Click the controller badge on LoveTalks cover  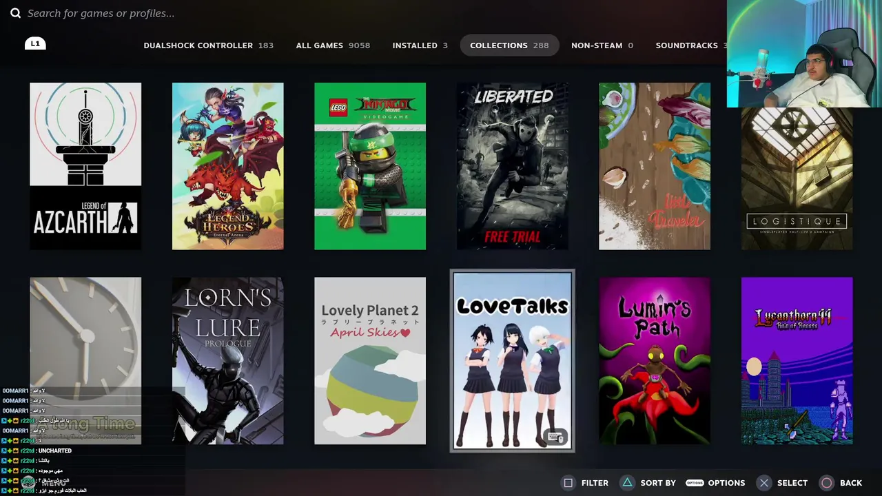click(556, 437)
